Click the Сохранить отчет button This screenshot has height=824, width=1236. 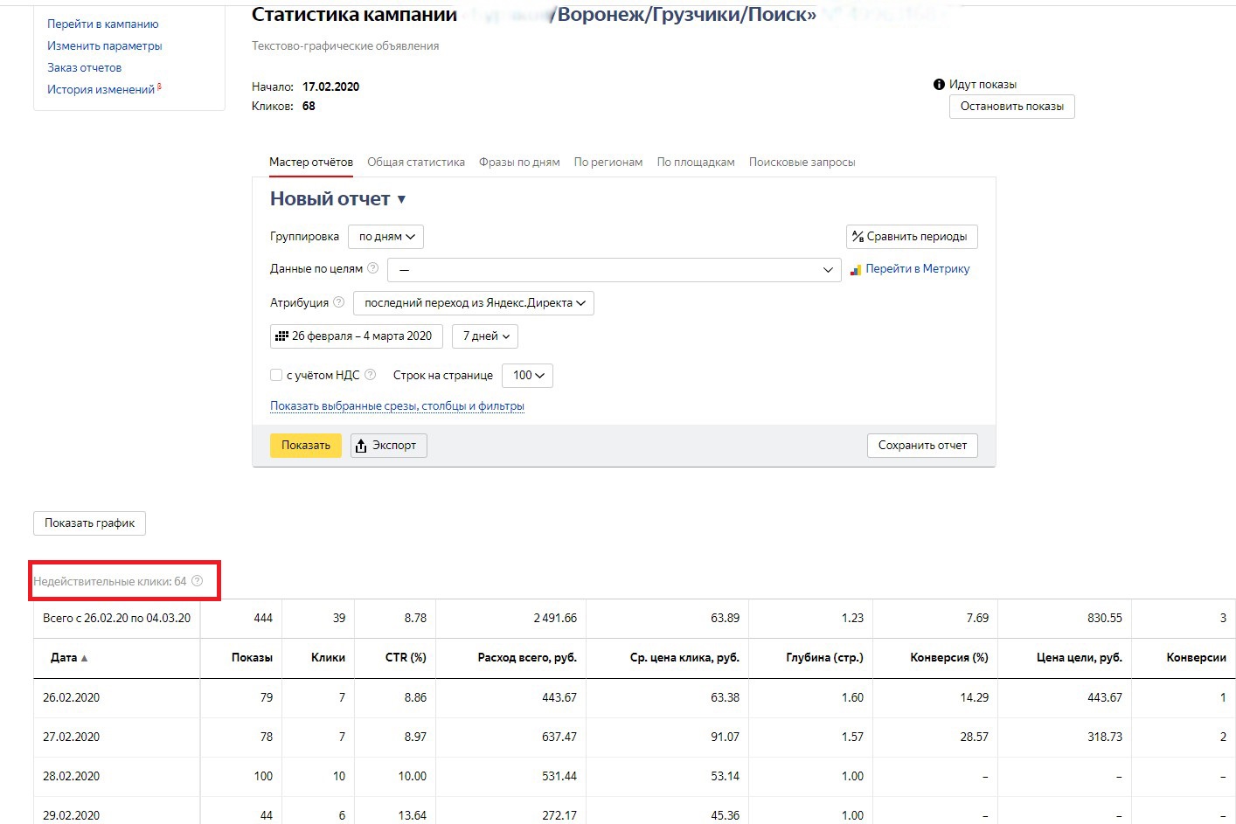coord(922,446)
